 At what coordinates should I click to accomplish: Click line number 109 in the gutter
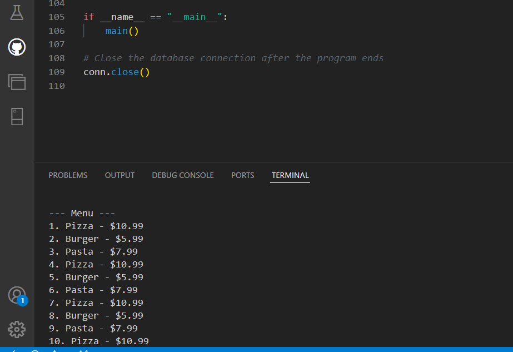57,72
